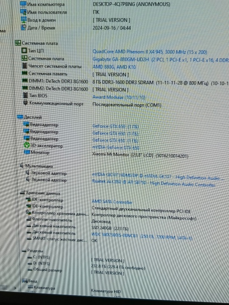Click the icon next to Имя пользователя
Viewport: 229px width, 305px height.
23,12
